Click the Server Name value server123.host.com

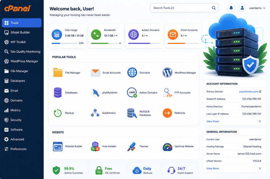coord(249,154)
